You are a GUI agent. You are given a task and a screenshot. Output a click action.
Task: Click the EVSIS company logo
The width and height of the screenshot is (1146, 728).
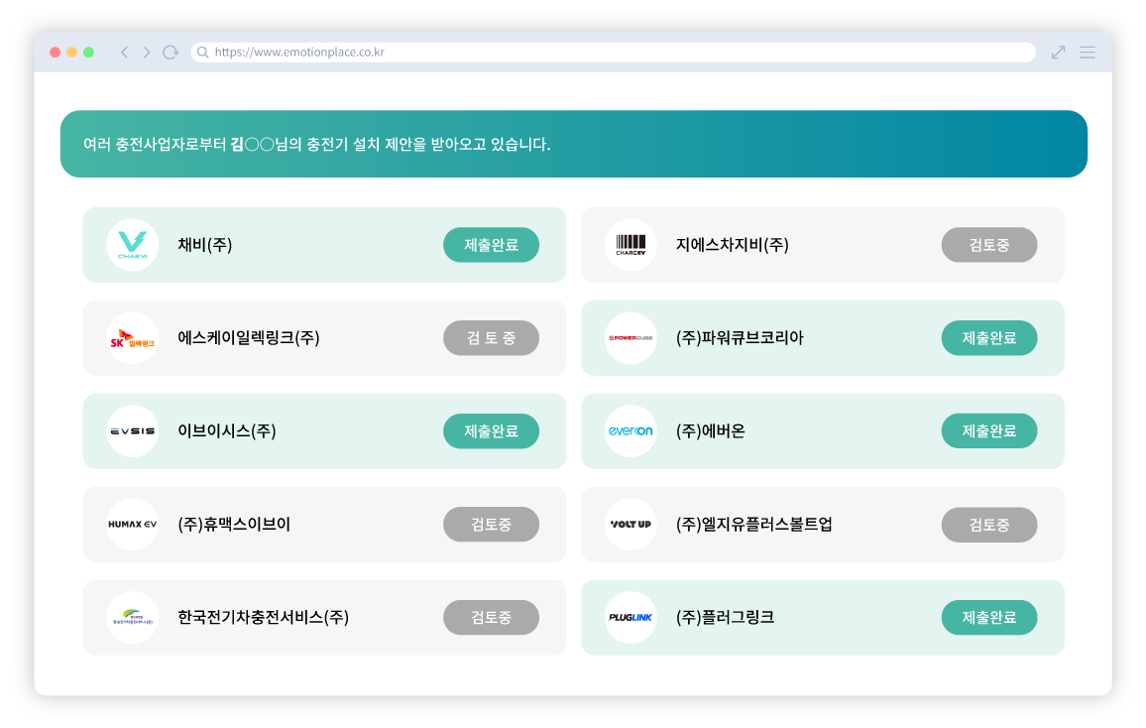tap(133, 430)
